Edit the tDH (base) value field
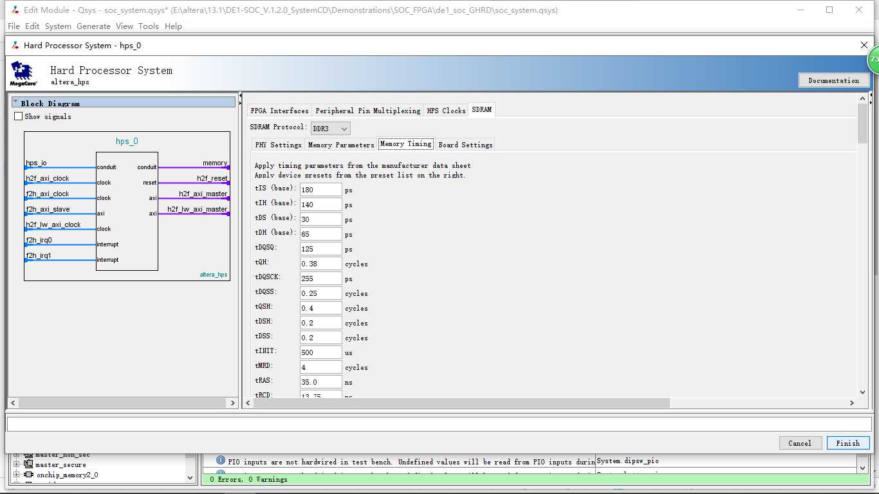This screenshot has width=879, height=494. pyautogui.click(x=320, y=234)
